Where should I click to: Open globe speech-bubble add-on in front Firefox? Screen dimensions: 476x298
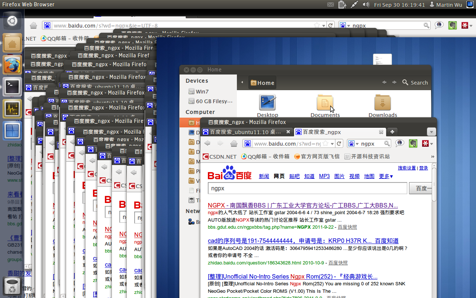[400, 143]
